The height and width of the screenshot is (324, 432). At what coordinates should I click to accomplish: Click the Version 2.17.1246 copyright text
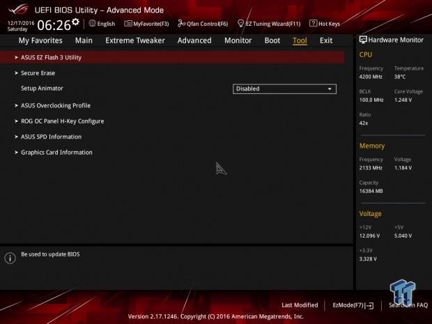pos(216,316)
